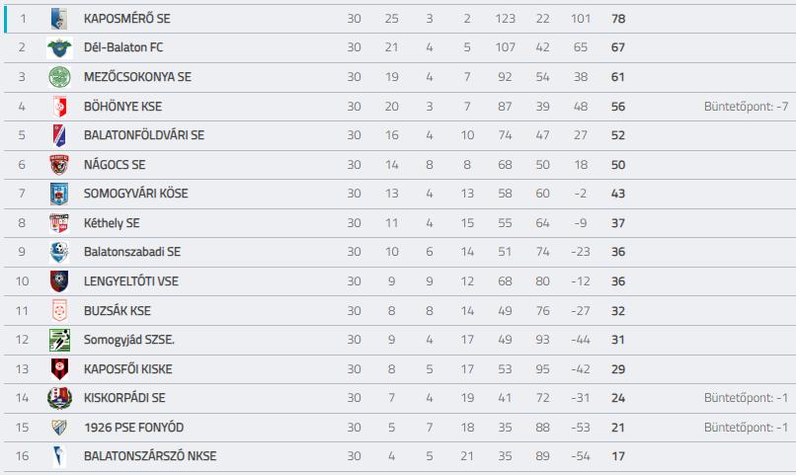Screen dimensions: 796x475
Task: Select the rank 6 NÁGOCS SE row
Action: coord(400,164)
